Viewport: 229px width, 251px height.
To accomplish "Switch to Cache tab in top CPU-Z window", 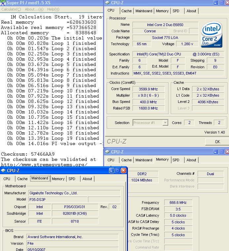I will click(x=126, y=11).
